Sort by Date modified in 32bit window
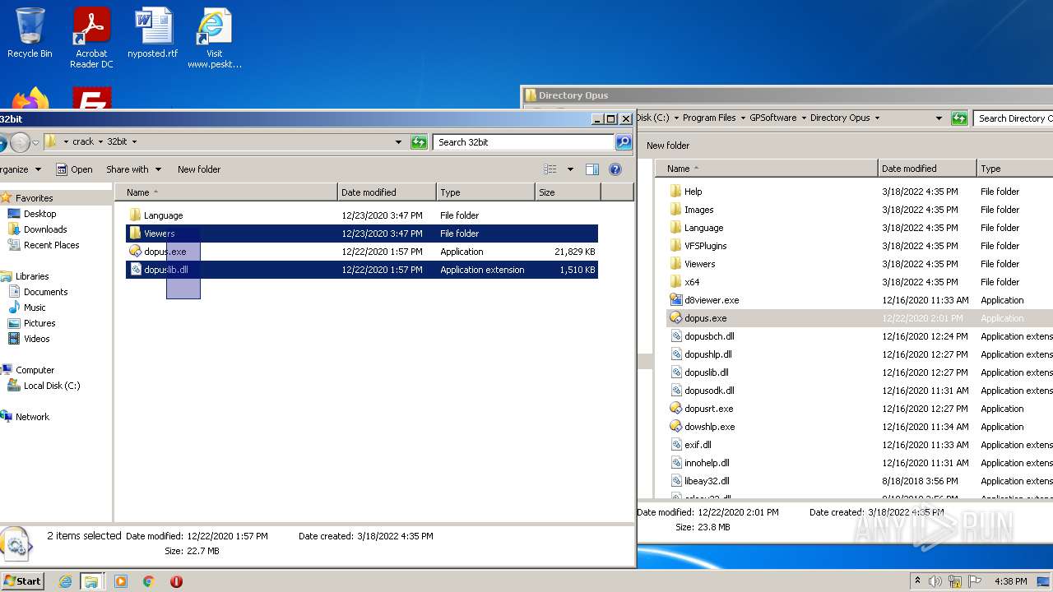Image resolution: width=1053 pixels, height=592 pixels. [387, 192]
